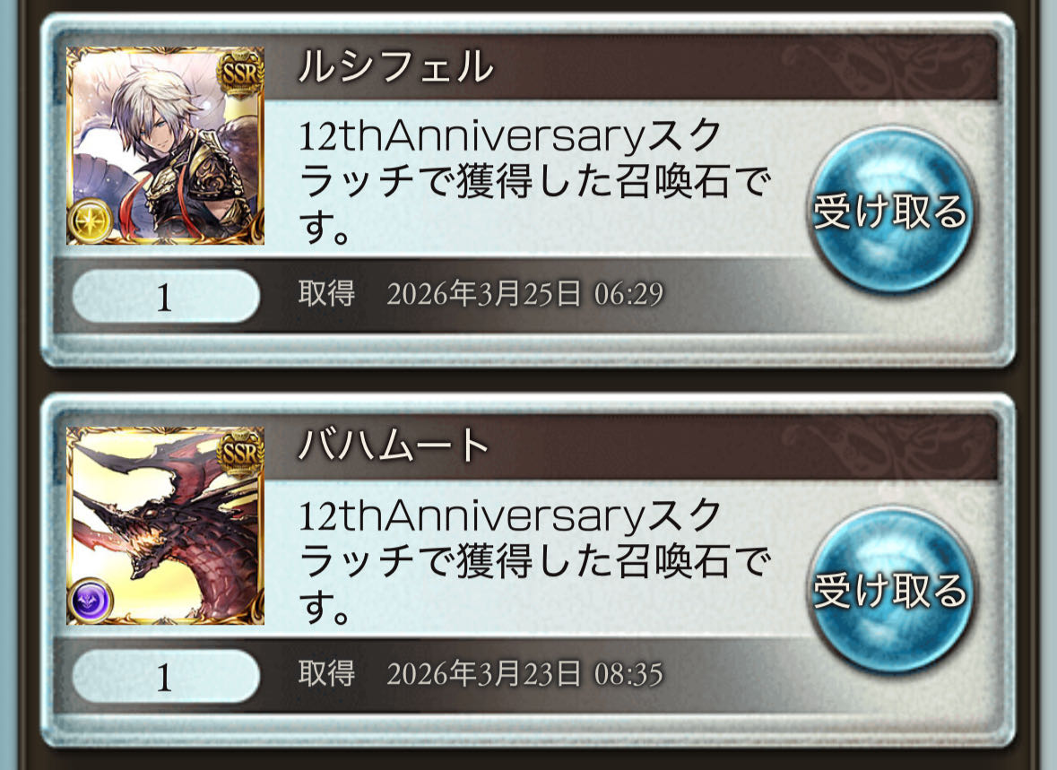Tap the 2026年3月25日 06:29 timestamp

click(x=525, y=294)
